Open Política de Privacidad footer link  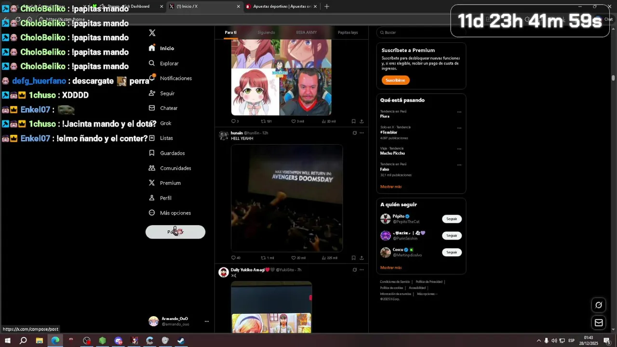pyautogui.click(x=429, y=281)
